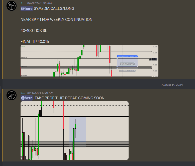
Task: Click the @here mention before $YM/DIA CALLS/LONG
Action: [27, 9]
